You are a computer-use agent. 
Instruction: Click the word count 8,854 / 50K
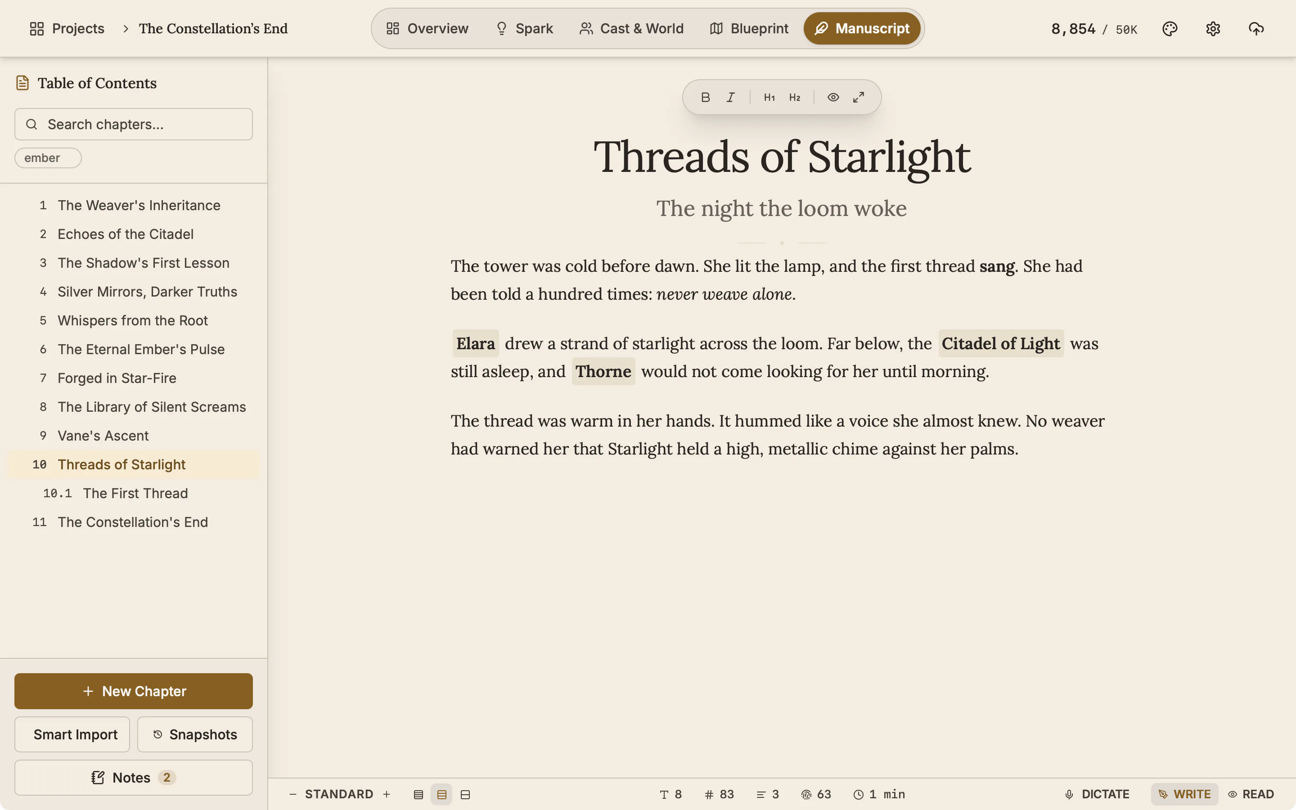[x=1094, y=29]
